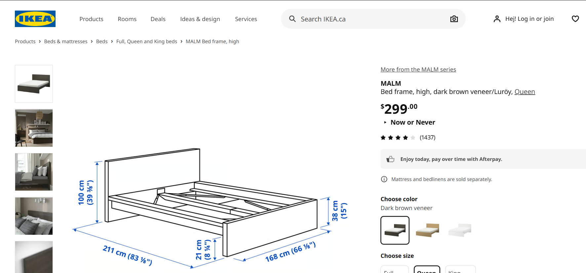Click the info icon beside mattress note
Image resolution: width=586 pixels, height=273 pixels.
pos(384,179)
